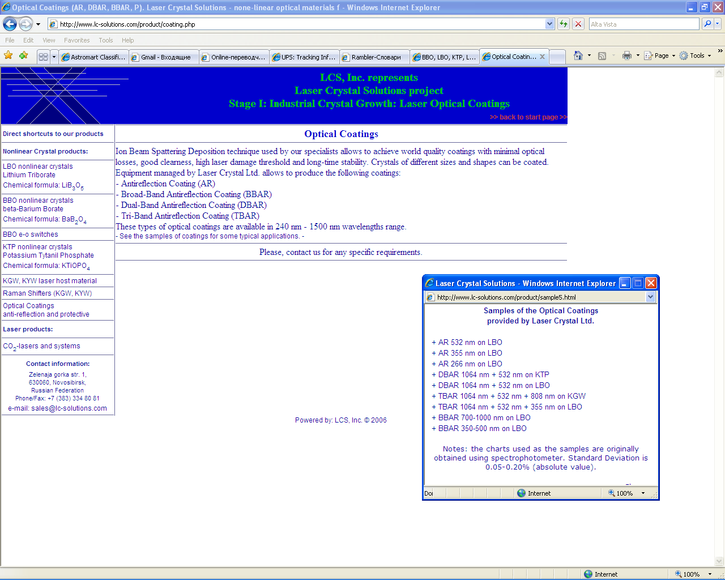Open AR 355 nm on LBO sample

point(470,353)
